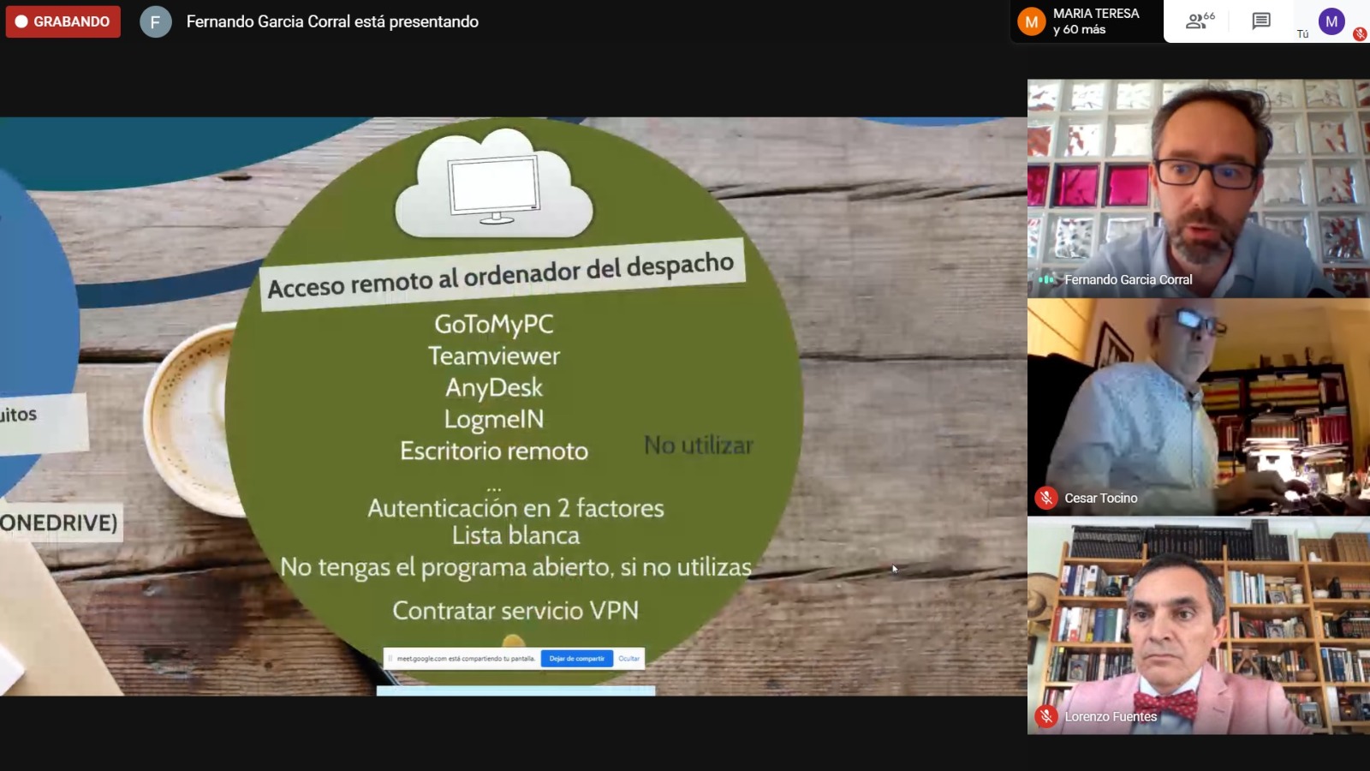Click your own purple M avatar
The image size is (1370, 771).
coord(1331,21)
